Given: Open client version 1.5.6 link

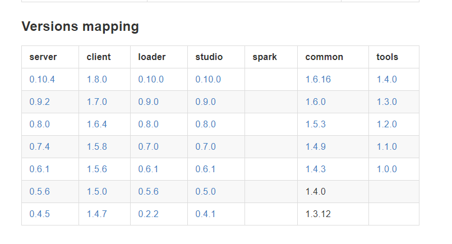Looking at the screenshot, I should [97, 169].
